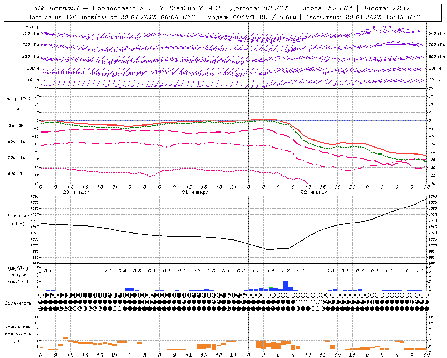This screenshot has width=447, height=358.
Task: Click Рассчитано: 20.01.2025 10:39 UTC timestamp
Action: coord(362,17)
